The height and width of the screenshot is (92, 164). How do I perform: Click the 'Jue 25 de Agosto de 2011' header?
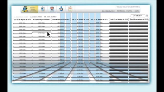tap(80, 19)
